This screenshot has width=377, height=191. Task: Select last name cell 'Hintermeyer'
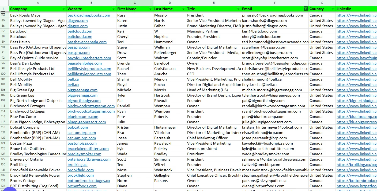coord(170,127)
